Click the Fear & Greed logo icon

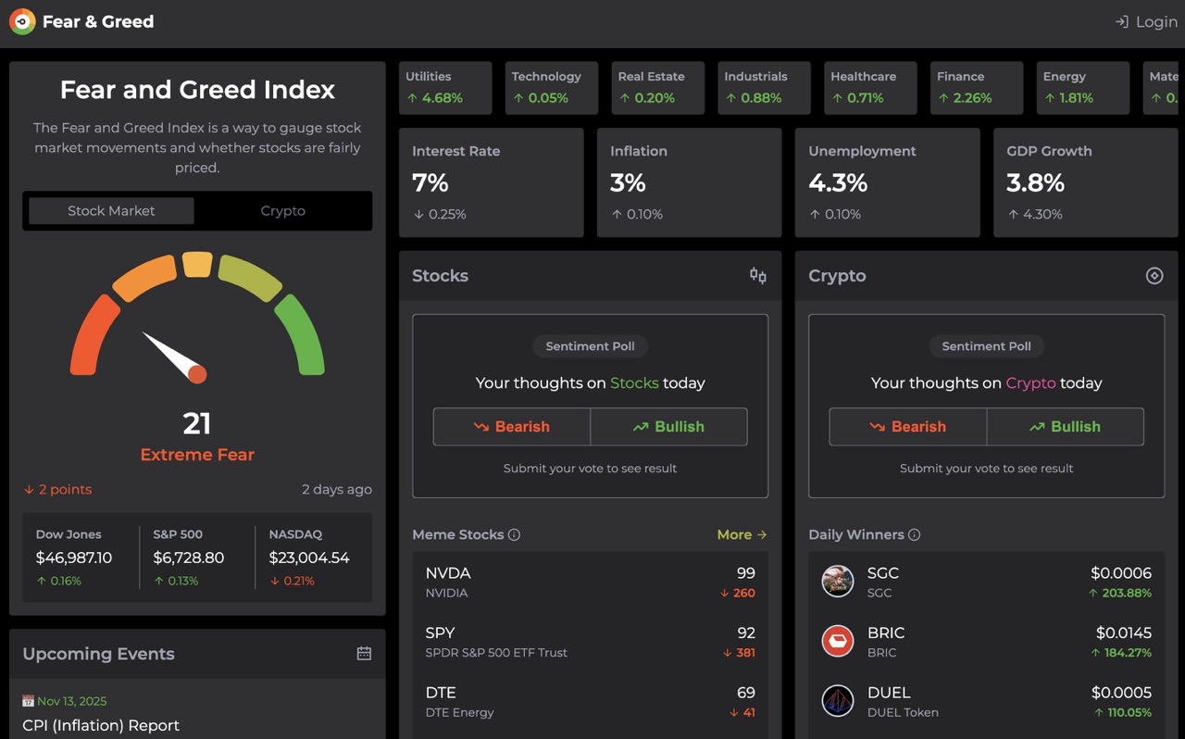(22, 22)
